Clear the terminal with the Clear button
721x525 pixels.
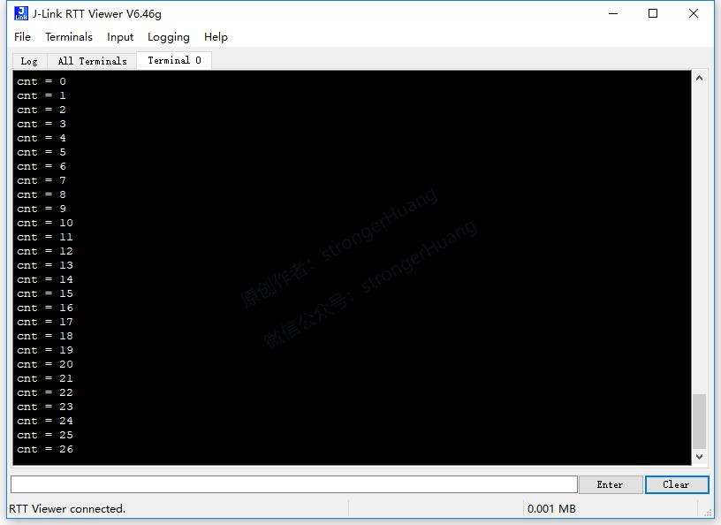coord(677,484)
